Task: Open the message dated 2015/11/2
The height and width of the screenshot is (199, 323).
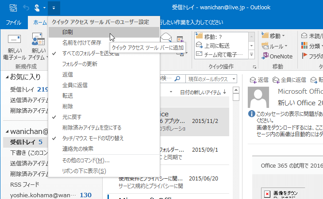Action: 194,122
